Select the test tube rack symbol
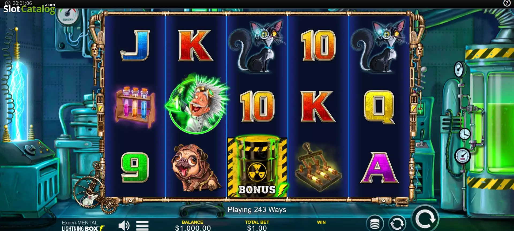 [135, 107]
